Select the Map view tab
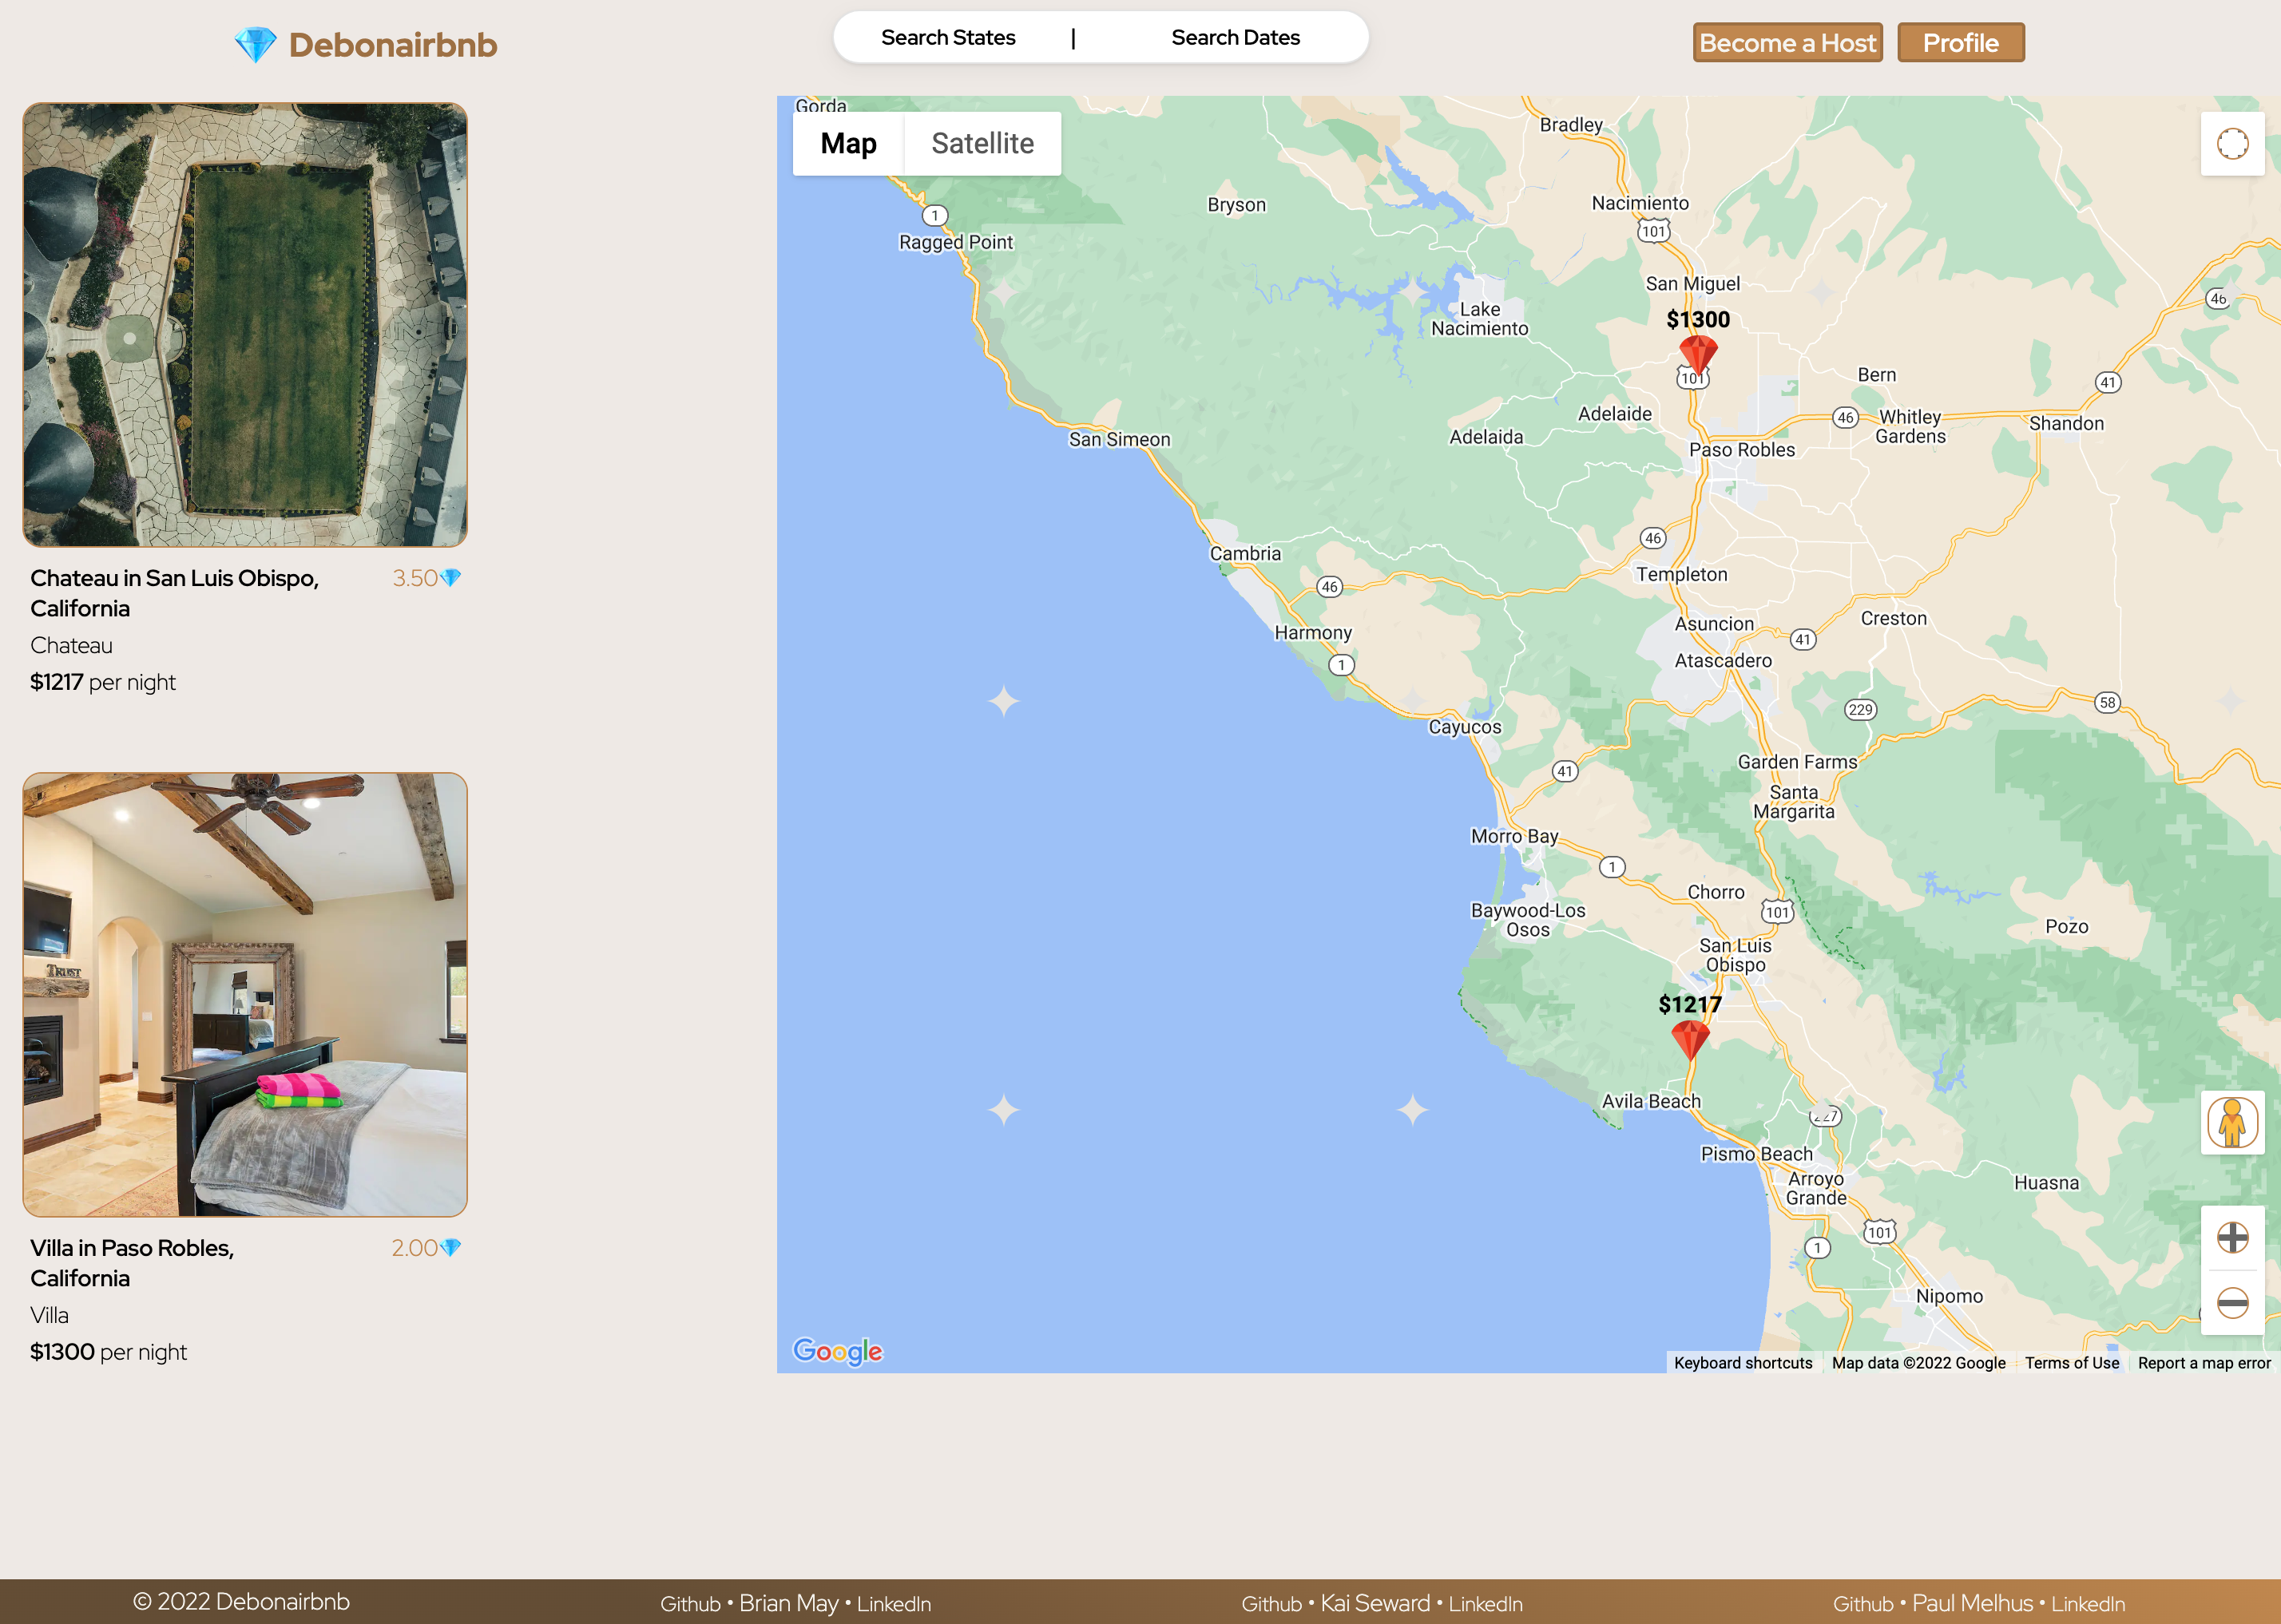The height and width of the screenshot is (1624, 2281). (848, 144)
